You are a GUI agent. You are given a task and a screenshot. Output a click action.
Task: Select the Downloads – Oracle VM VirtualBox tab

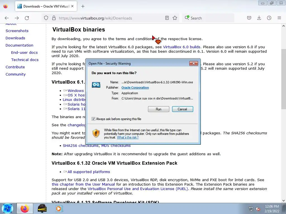[x=46, y=6]
